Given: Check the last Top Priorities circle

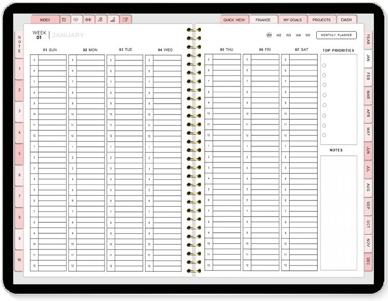Looking at the screenshot, I should [x=324, y=135].
